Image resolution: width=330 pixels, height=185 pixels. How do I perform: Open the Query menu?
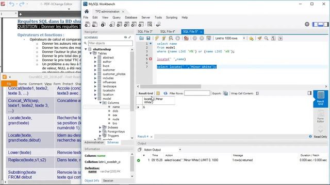[x=117, y=17]
